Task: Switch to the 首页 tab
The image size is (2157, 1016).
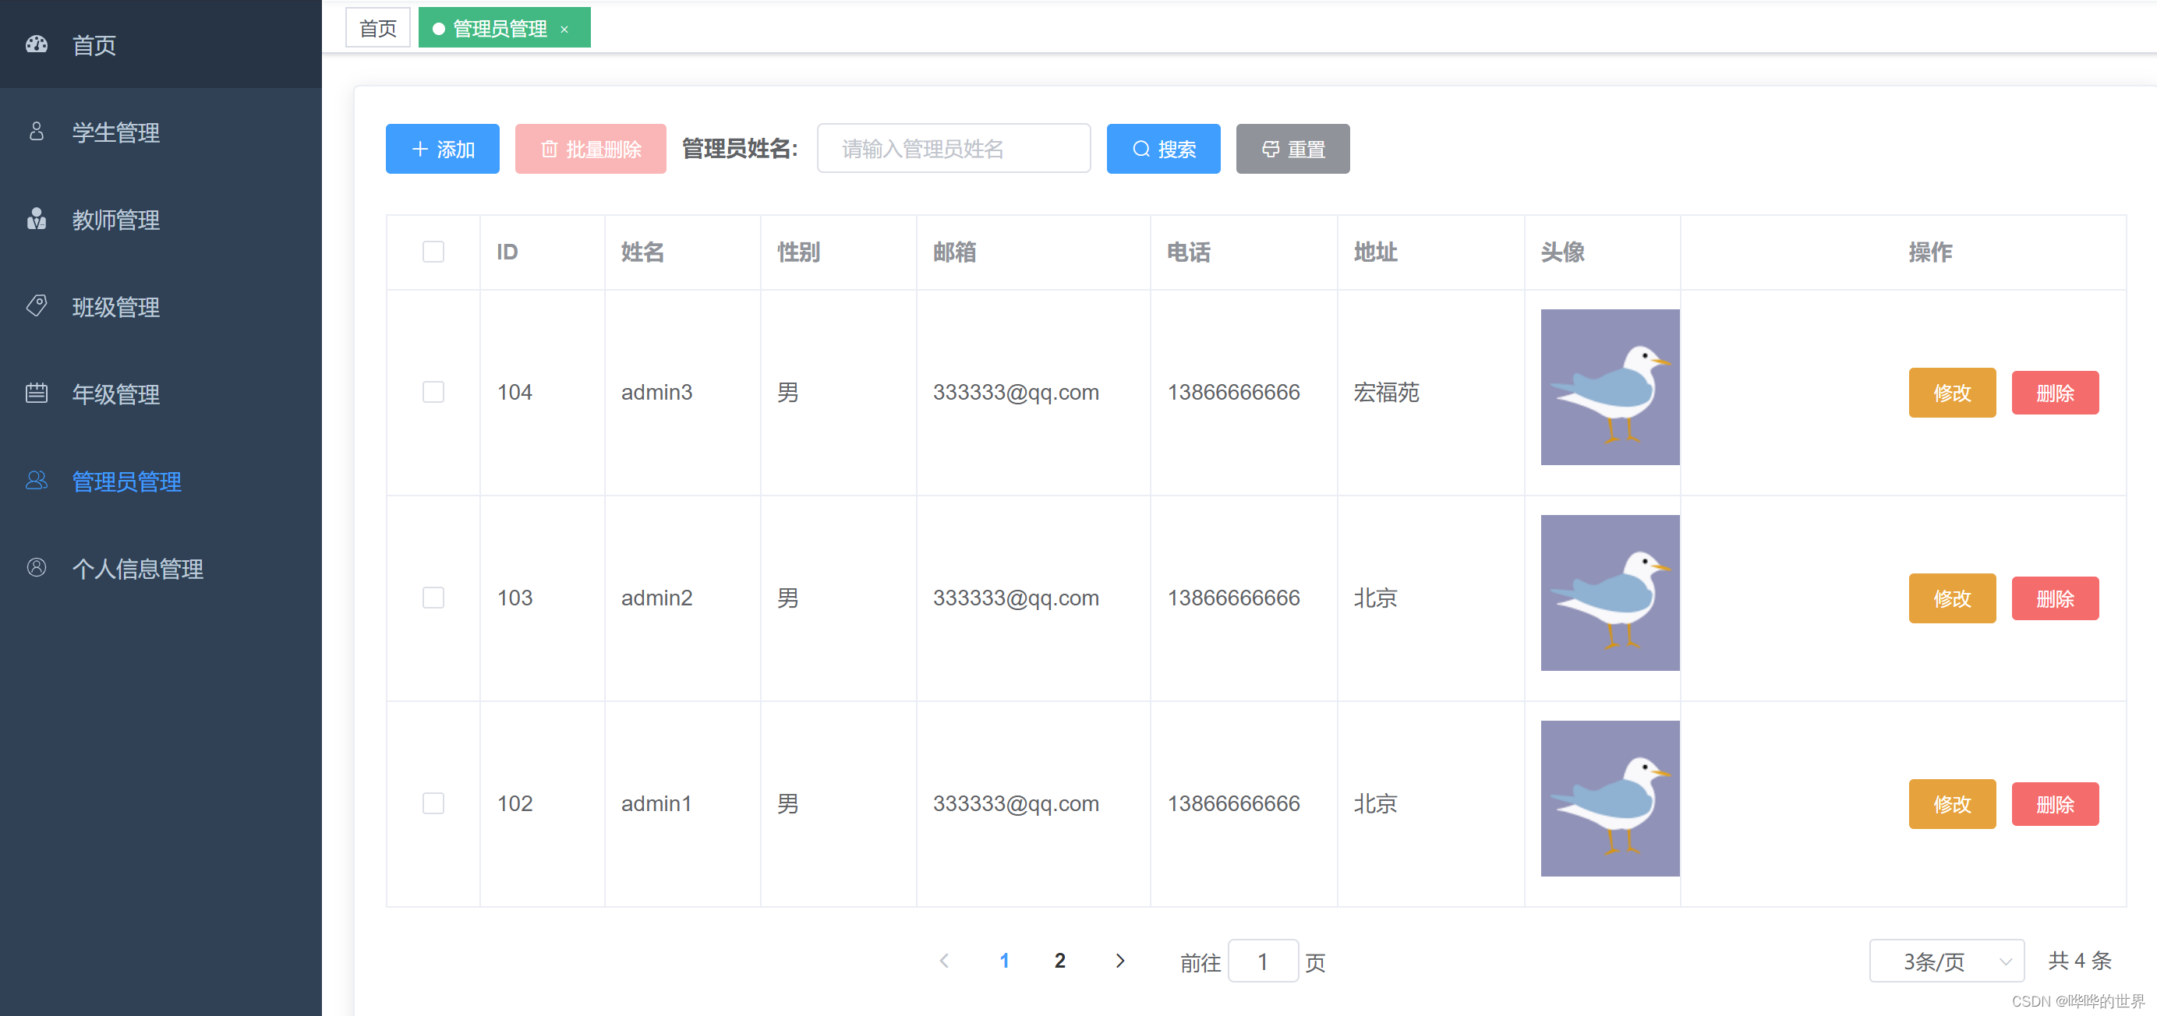Action: [377, 29]
